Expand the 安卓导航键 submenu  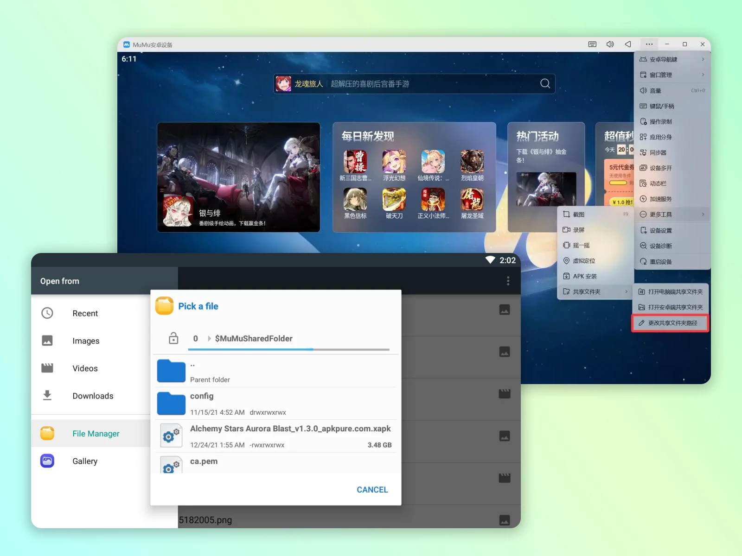672,59
